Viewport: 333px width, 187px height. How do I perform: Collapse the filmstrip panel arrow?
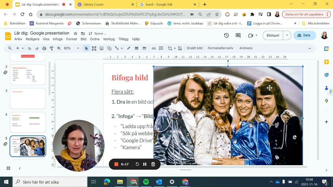(x=20, y=168)
